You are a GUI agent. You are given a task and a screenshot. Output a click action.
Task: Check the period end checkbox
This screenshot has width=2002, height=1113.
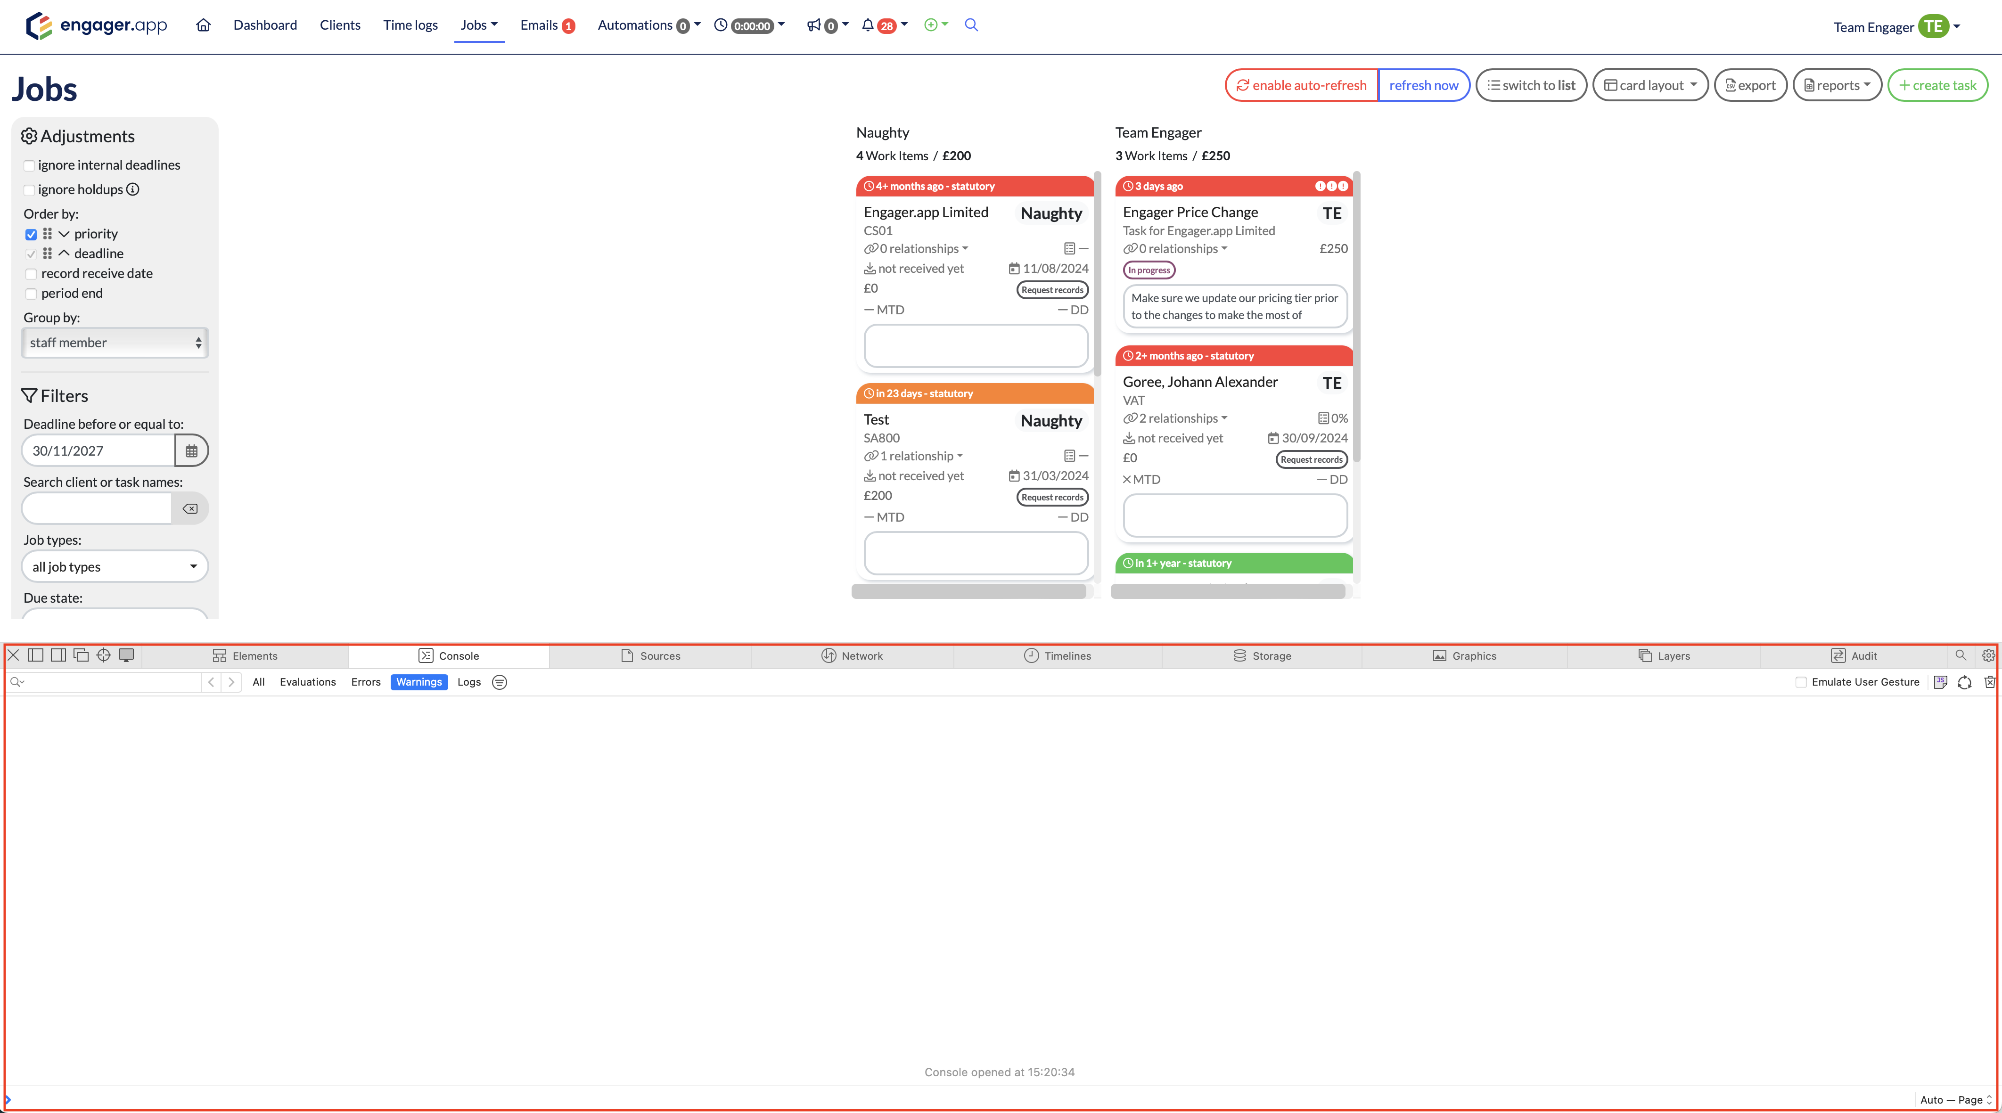point(31,294)
